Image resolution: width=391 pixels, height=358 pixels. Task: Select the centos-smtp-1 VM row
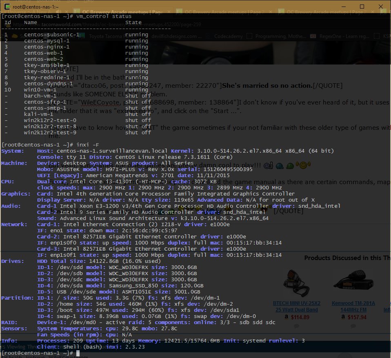[x=78, y=108]
